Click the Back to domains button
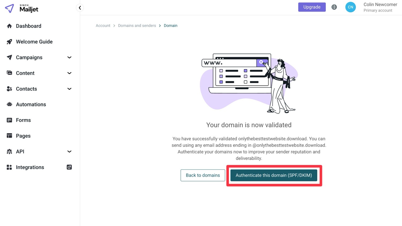Viewport: 402px width, 226px height. click(203, 175)
